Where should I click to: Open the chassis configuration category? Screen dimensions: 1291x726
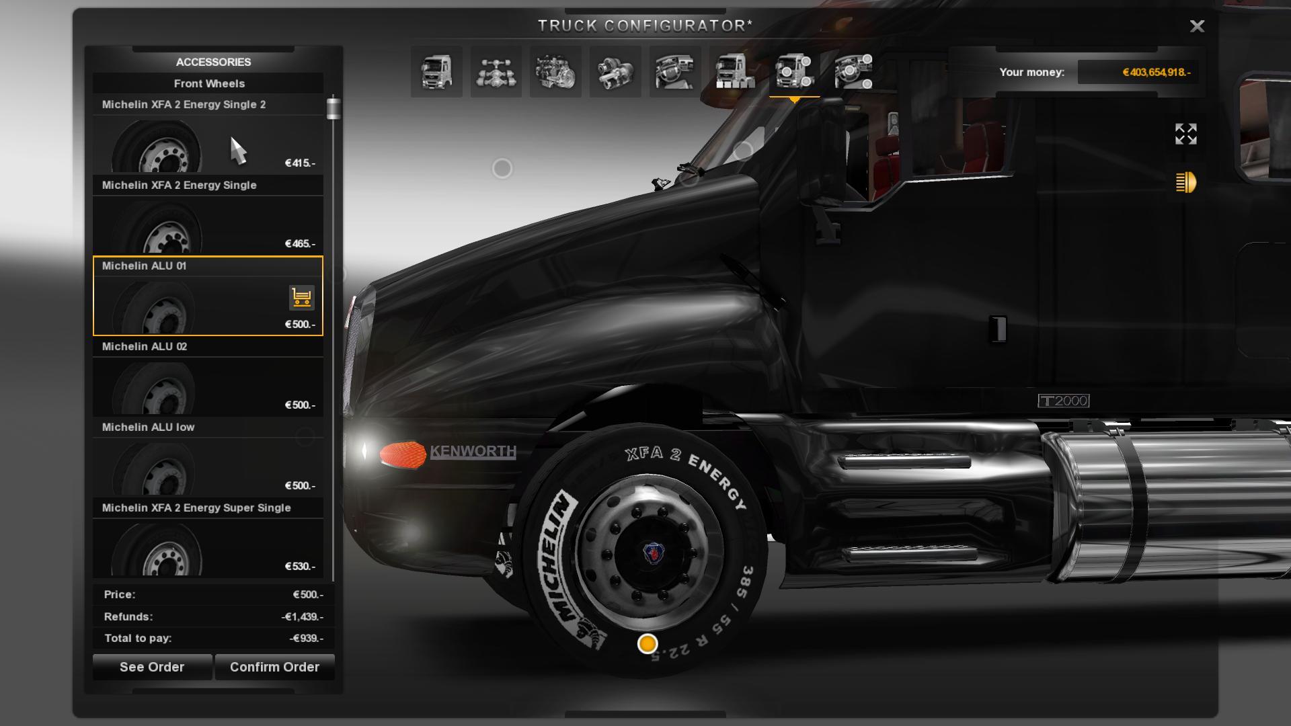[496, 71]
